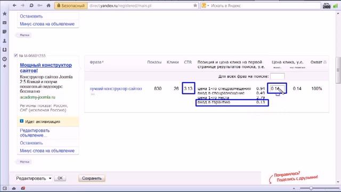The image size is (341, 192).
Task: Click the 830 impressions value
Action: tap(158, 89)
